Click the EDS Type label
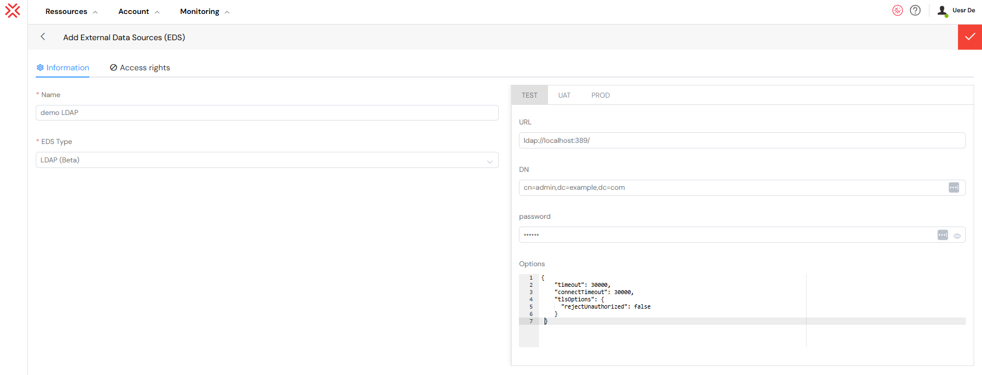Image resolution: width=982 pixels, height=375 pixels. [56, 142]
